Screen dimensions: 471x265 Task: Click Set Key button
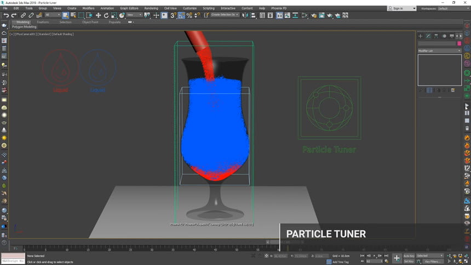point(409,261)
